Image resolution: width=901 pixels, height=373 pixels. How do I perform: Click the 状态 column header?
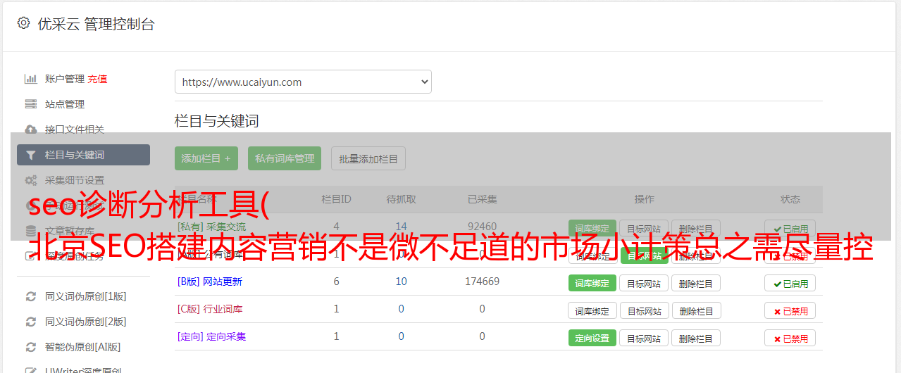tap(790, 199)
